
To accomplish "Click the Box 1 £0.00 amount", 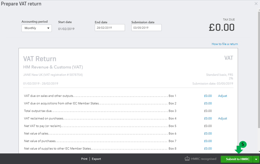I will (208, 96).
